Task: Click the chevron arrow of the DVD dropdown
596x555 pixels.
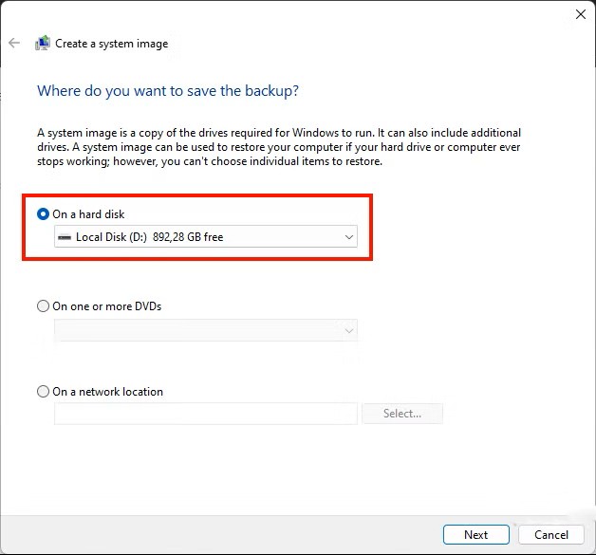Action: [348, 330]
